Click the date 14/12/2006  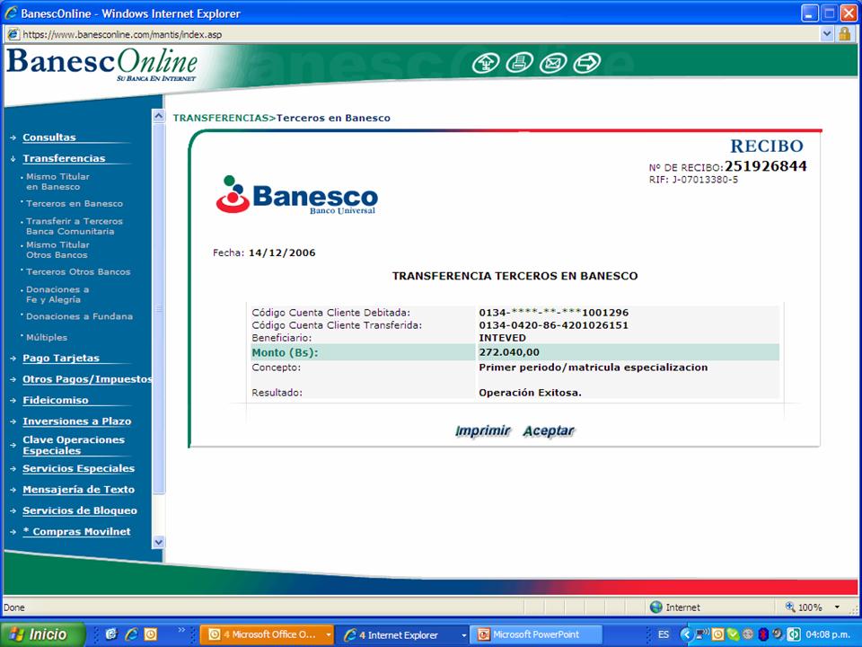click(282, 253)
